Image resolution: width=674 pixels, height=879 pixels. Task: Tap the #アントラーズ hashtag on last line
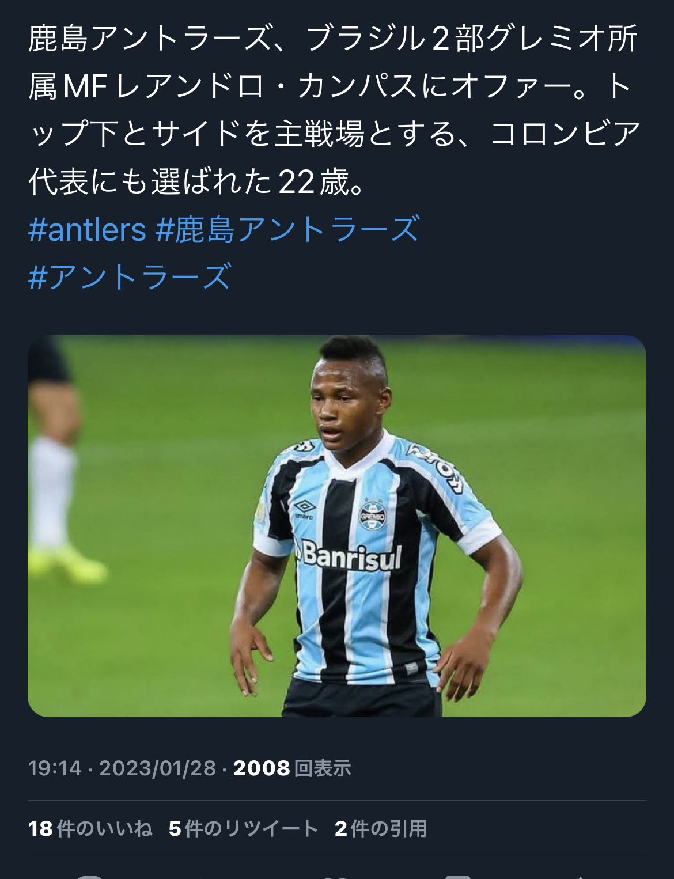click(130, 276)
